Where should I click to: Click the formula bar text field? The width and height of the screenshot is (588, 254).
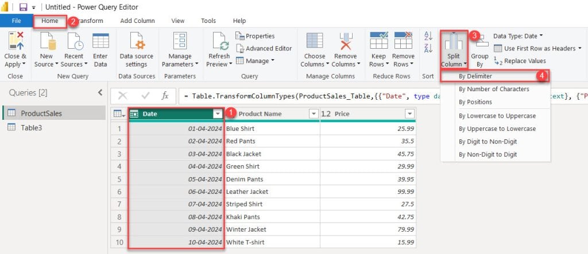tap(383, 96)
